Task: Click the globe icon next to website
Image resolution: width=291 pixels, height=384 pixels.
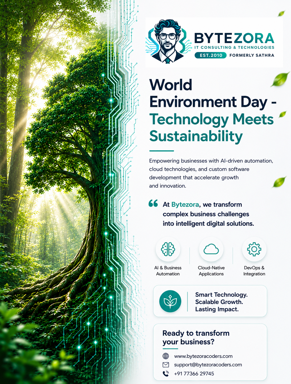Action: point(166,356)
